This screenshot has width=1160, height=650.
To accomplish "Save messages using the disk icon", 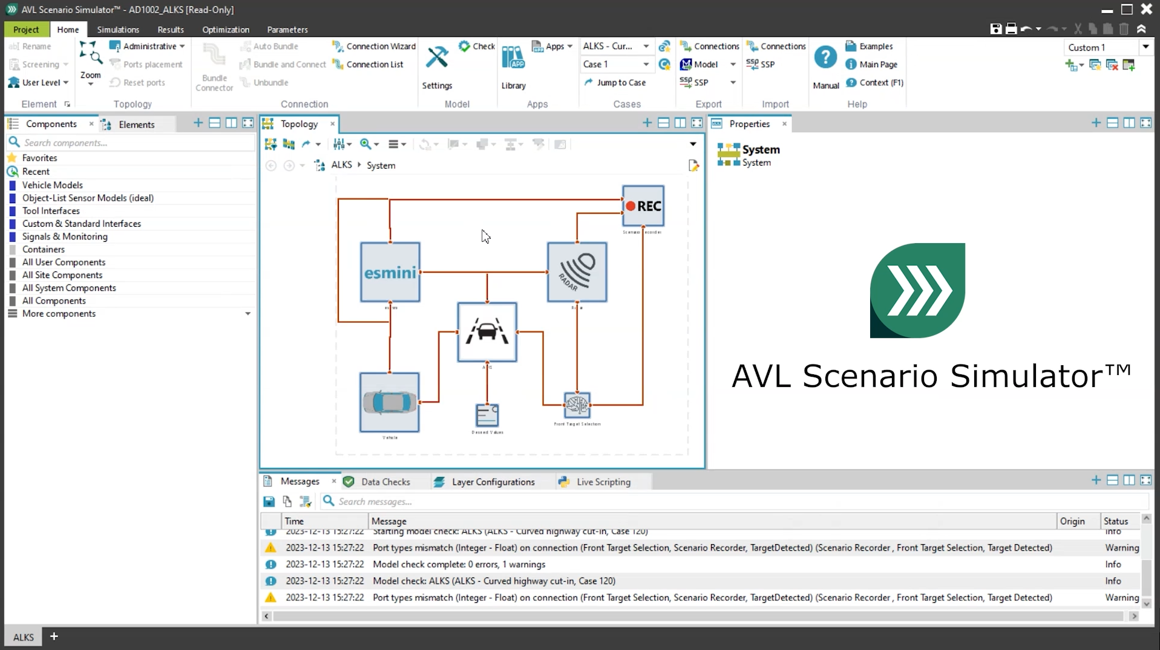I will pyautogui.click(x=269, y=501).
